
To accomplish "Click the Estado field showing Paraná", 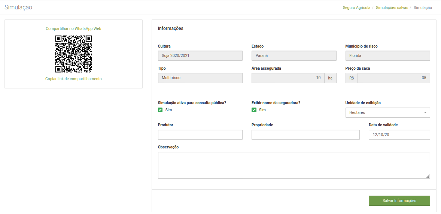I will (294, 56).
